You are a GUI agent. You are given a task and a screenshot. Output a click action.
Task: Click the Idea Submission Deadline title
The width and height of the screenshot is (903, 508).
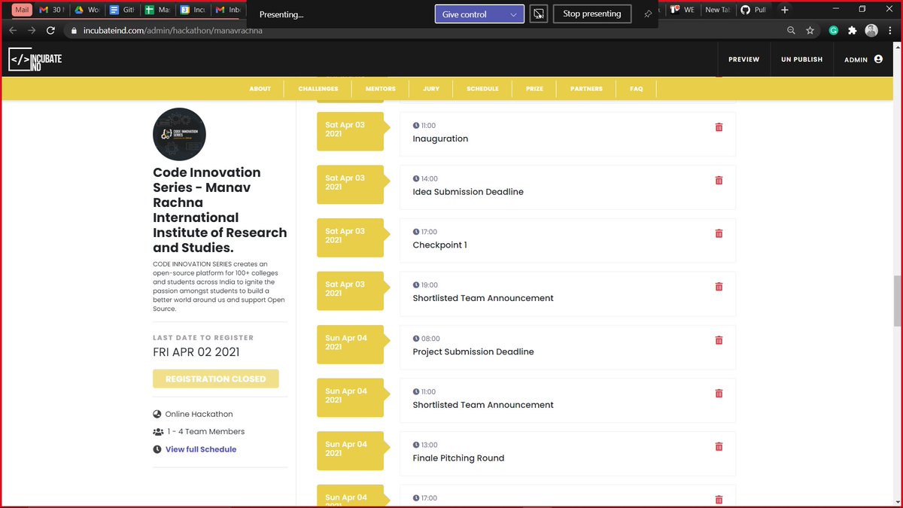(x=468, y=192)
